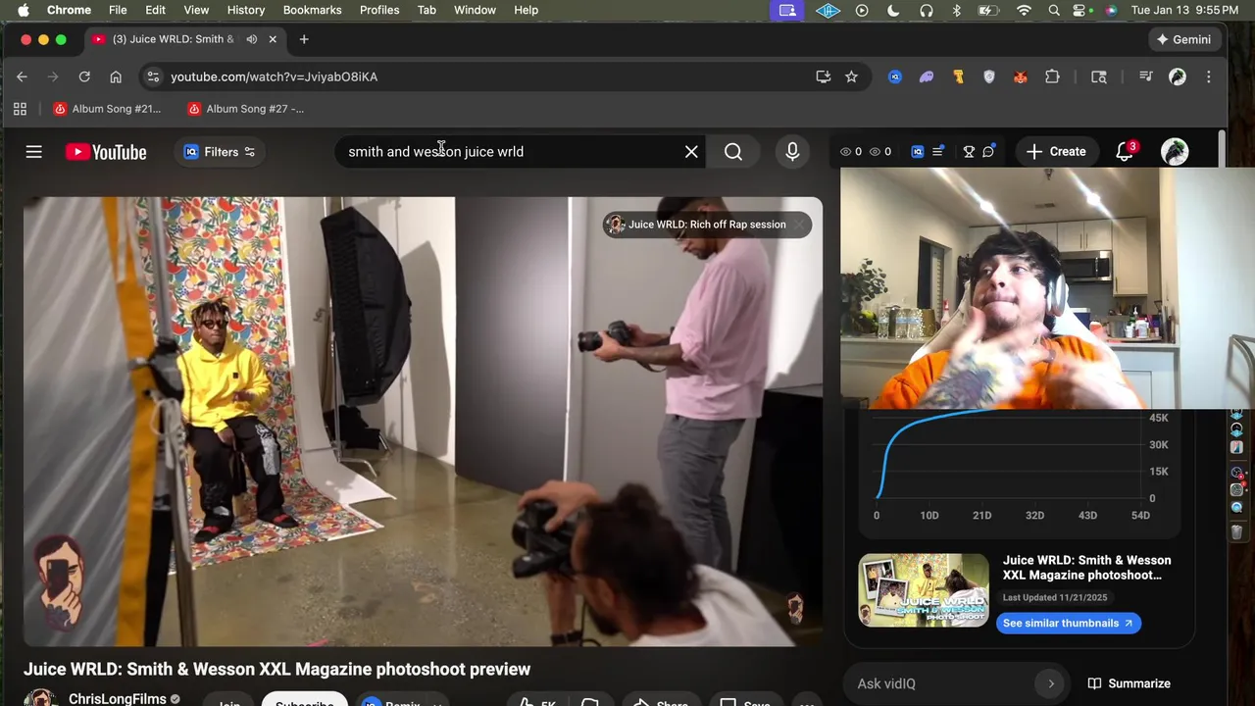Click the Bluetooth menu bar icon
Screen dimensions: 1255x706
click(x=957, y=10)
